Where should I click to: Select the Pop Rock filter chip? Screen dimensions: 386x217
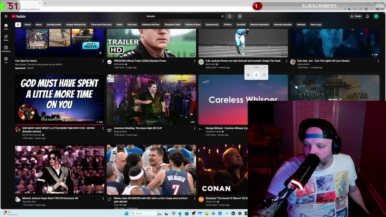click(x=132, y=24)
